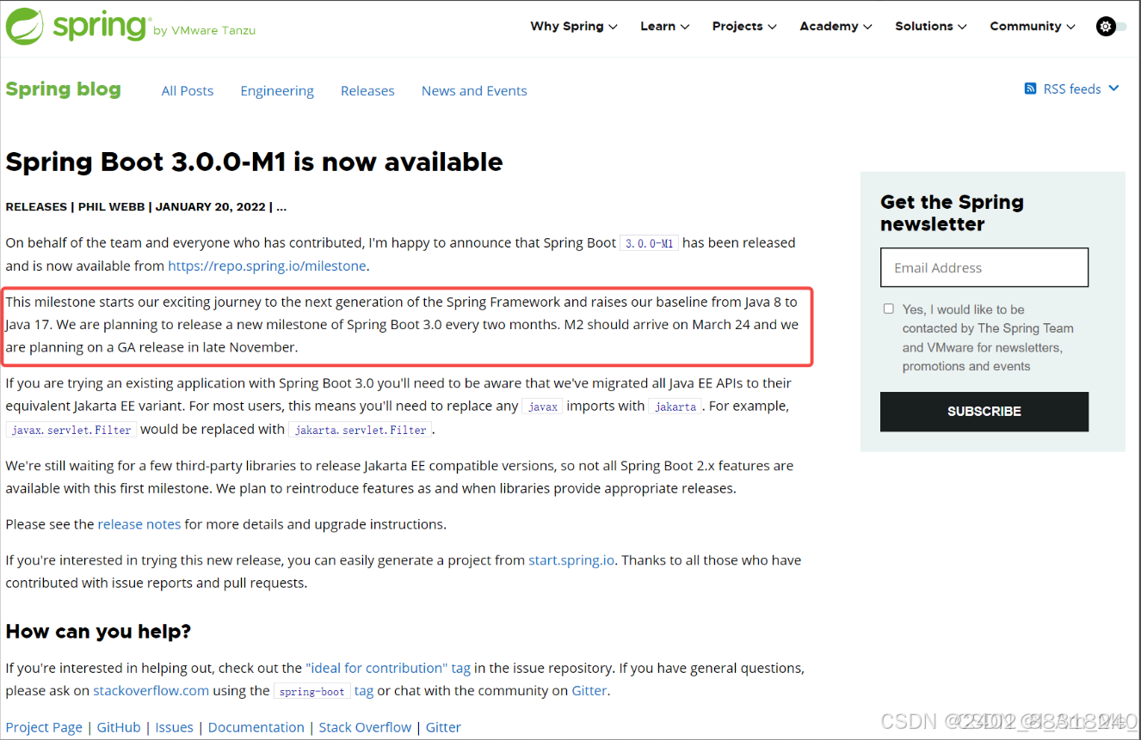Click the "Get the Spring newsletter" heading
1141x740 pixels.
953,213
